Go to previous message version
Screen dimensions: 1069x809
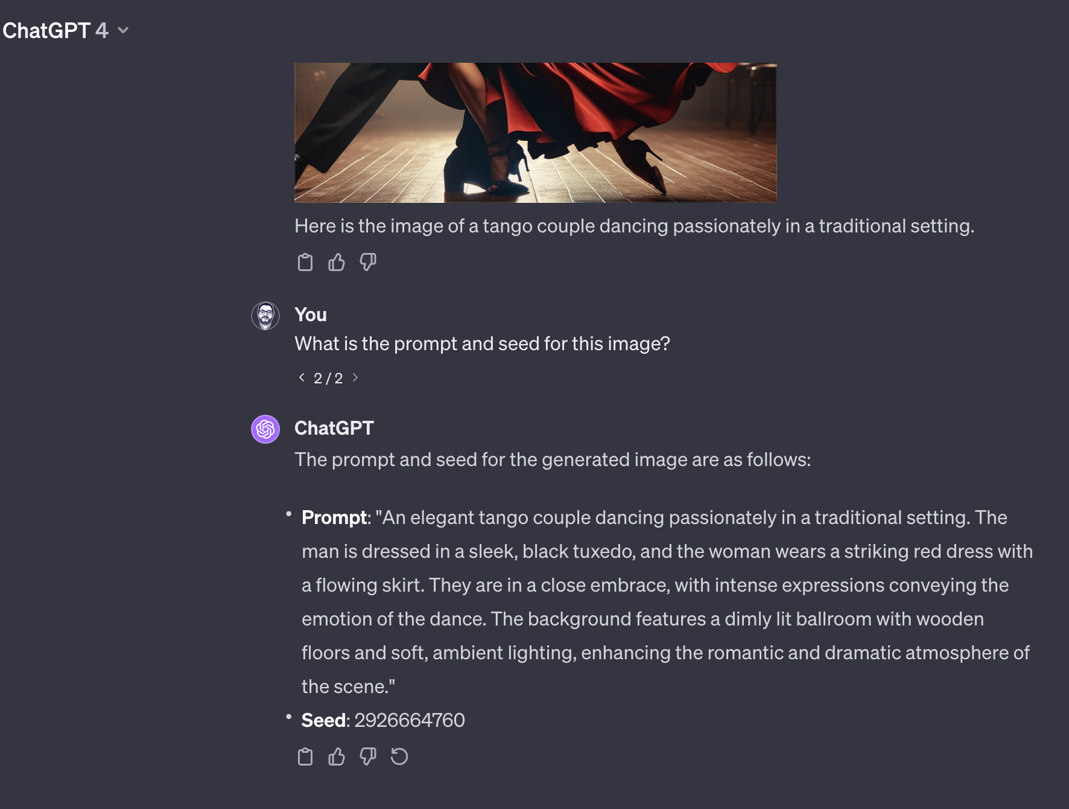pos(302,377)
